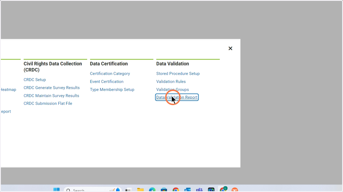Viewport: 343px width, 192px height.
Task: Open Stored Procedure Setup
Action: [178, 74]
